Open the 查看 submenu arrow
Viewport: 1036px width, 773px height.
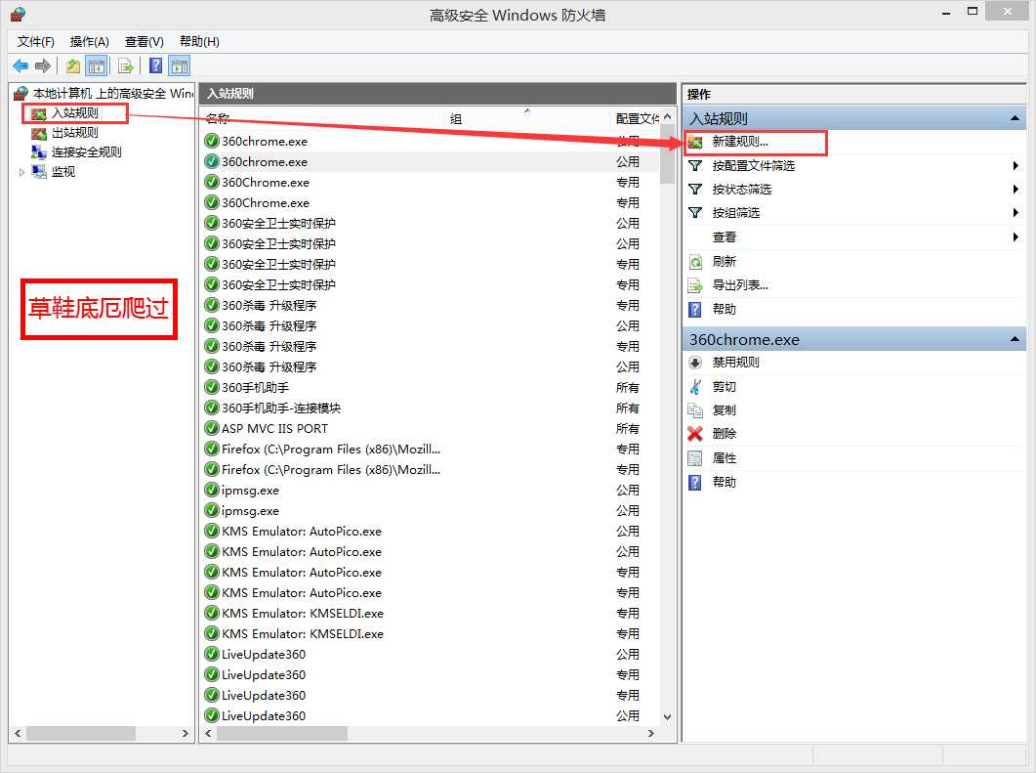[1015, 236]
